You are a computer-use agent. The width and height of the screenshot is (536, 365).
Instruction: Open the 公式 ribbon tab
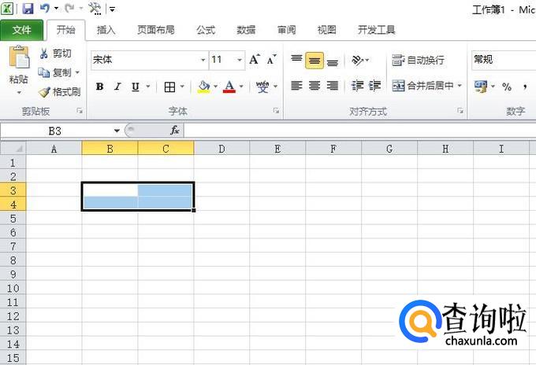pyautogui.click(x=206, y=30)
